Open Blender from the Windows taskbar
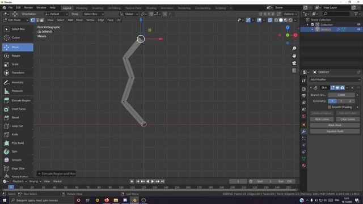 134,200
